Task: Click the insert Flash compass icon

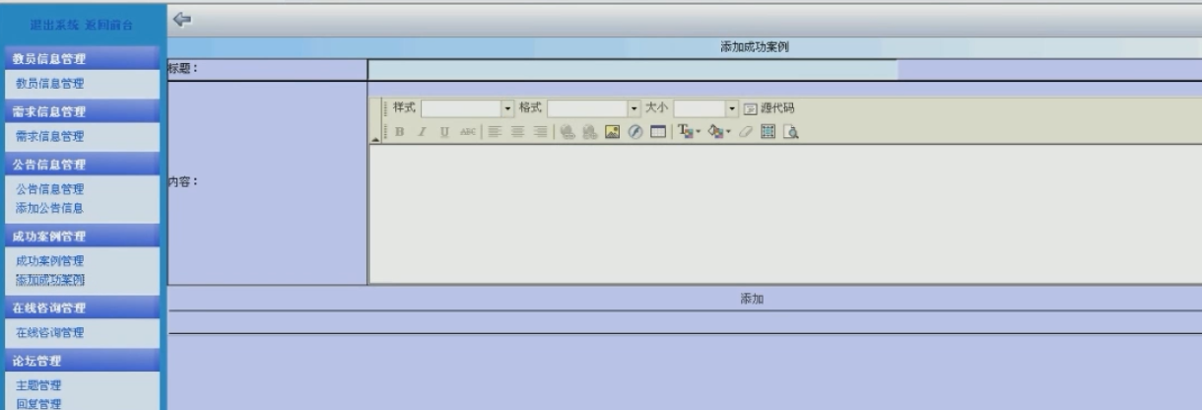Action: [635, 132]
